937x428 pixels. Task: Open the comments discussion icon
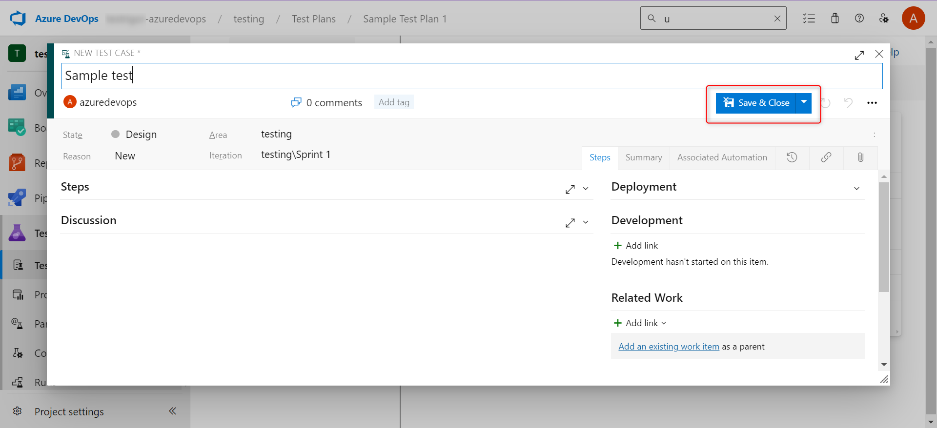(x=296, y=102)
